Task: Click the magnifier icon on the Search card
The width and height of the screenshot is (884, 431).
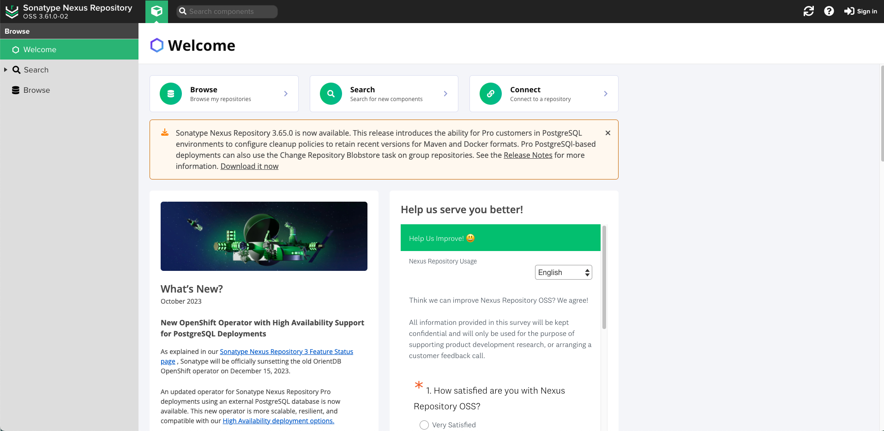Action: pyautogui.click(x=331, y=93)
